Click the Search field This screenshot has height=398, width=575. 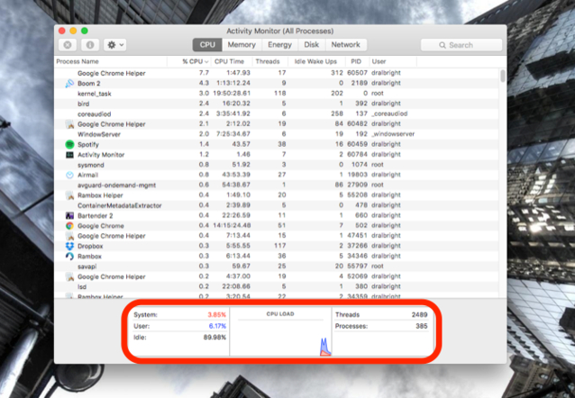pos(461,45)
